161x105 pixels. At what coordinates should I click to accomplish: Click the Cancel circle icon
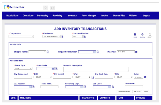coord(142,34)
